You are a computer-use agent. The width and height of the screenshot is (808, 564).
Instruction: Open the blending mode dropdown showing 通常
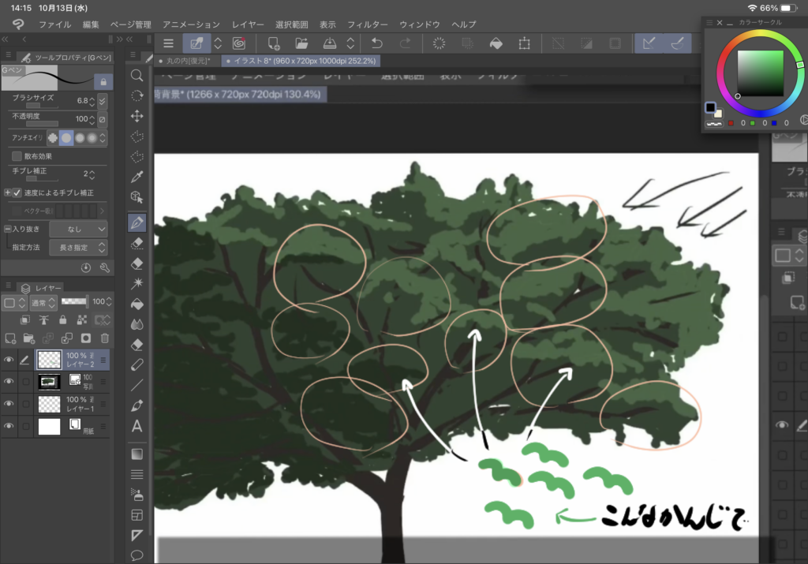coord(43,302)
